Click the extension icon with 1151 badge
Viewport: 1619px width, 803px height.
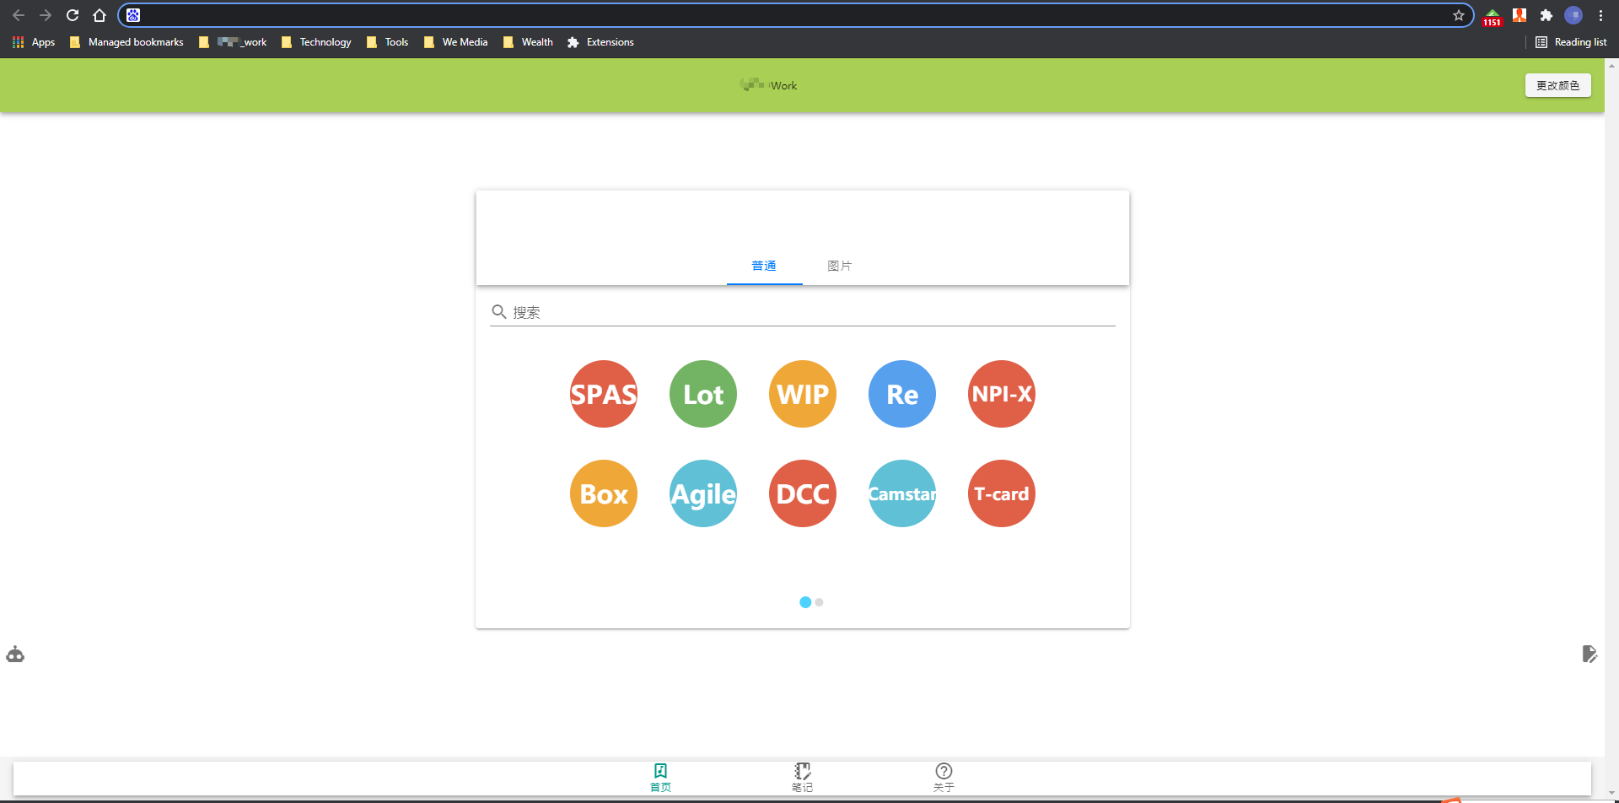(x=1493, y=16)
